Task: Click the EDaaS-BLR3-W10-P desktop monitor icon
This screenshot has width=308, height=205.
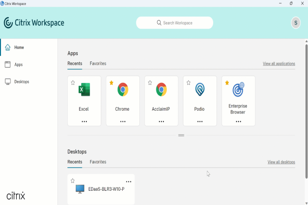Action: [81, 189]
